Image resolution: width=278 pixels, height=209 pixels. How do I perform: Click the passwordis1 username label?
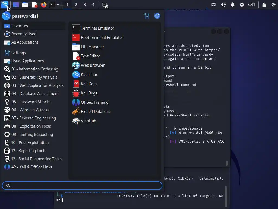click(25, 16)
